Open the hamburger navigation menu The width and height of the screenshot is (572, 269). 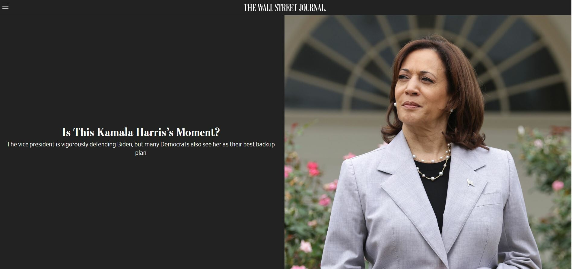click(5, 6)
